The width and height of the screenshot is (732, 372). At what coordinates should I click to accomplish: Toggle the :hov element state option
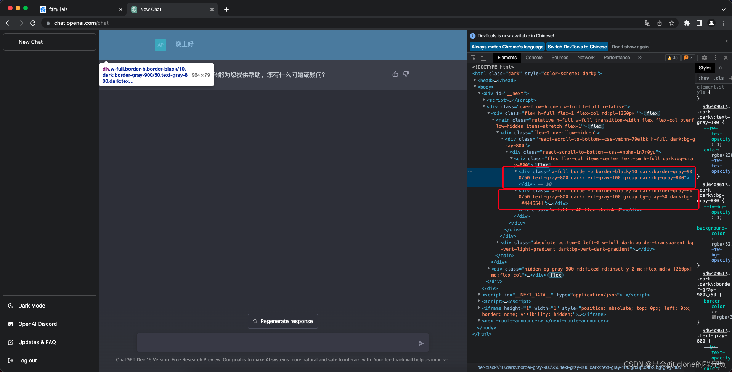click(703, 78)
